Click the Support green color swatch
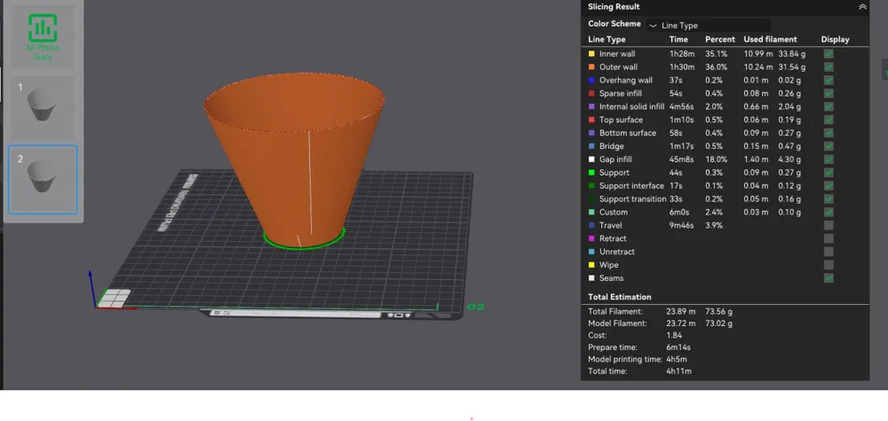 (x=591, y=172)
